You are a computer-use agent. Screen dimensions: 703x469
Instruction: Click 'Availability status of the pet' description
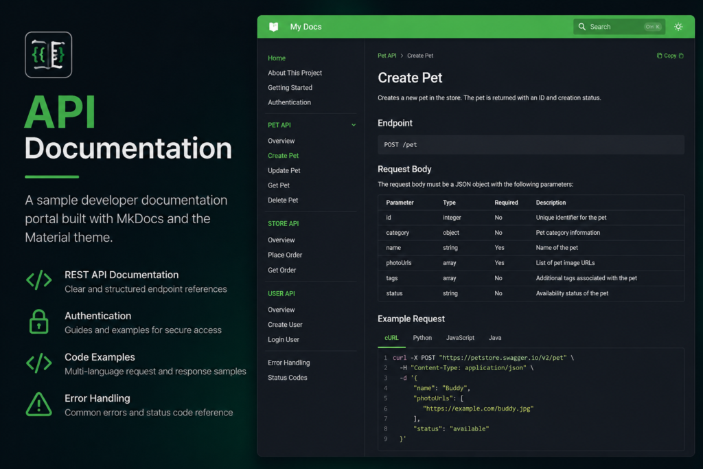(x=572, y=294)
